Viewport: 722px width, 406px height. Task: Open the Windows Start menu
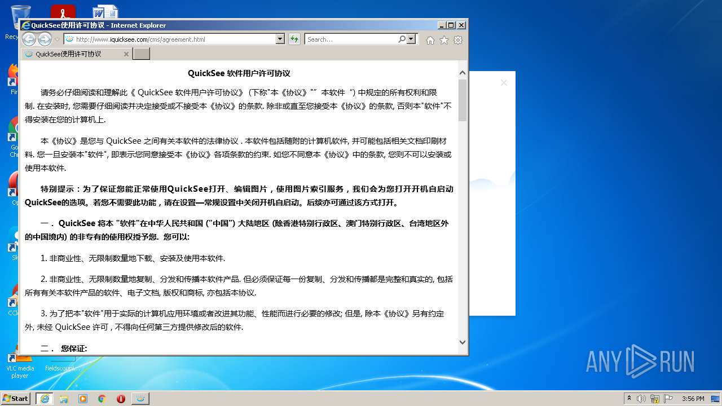coord(16,398)
